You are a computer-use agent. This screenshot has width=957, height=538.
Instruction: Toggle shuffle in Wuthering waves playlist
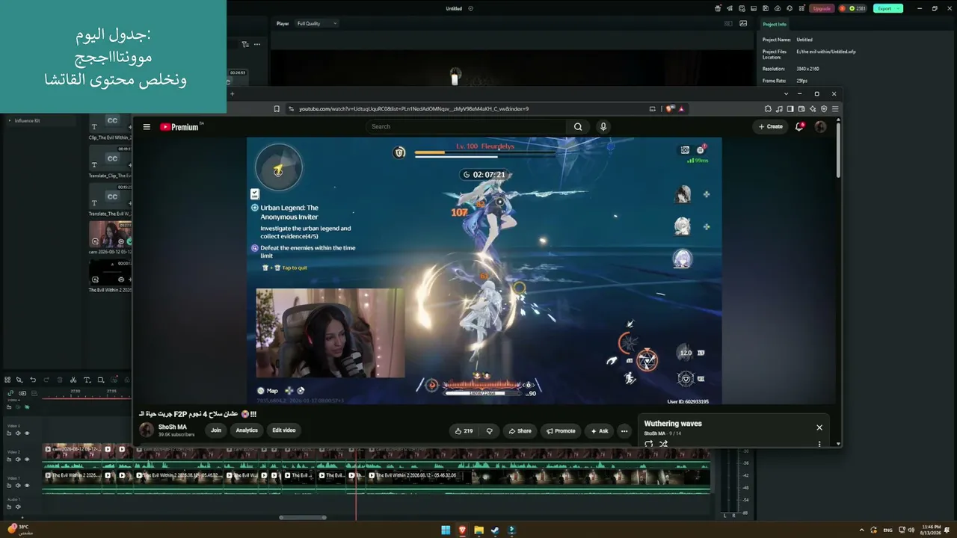tap(663, 444)
